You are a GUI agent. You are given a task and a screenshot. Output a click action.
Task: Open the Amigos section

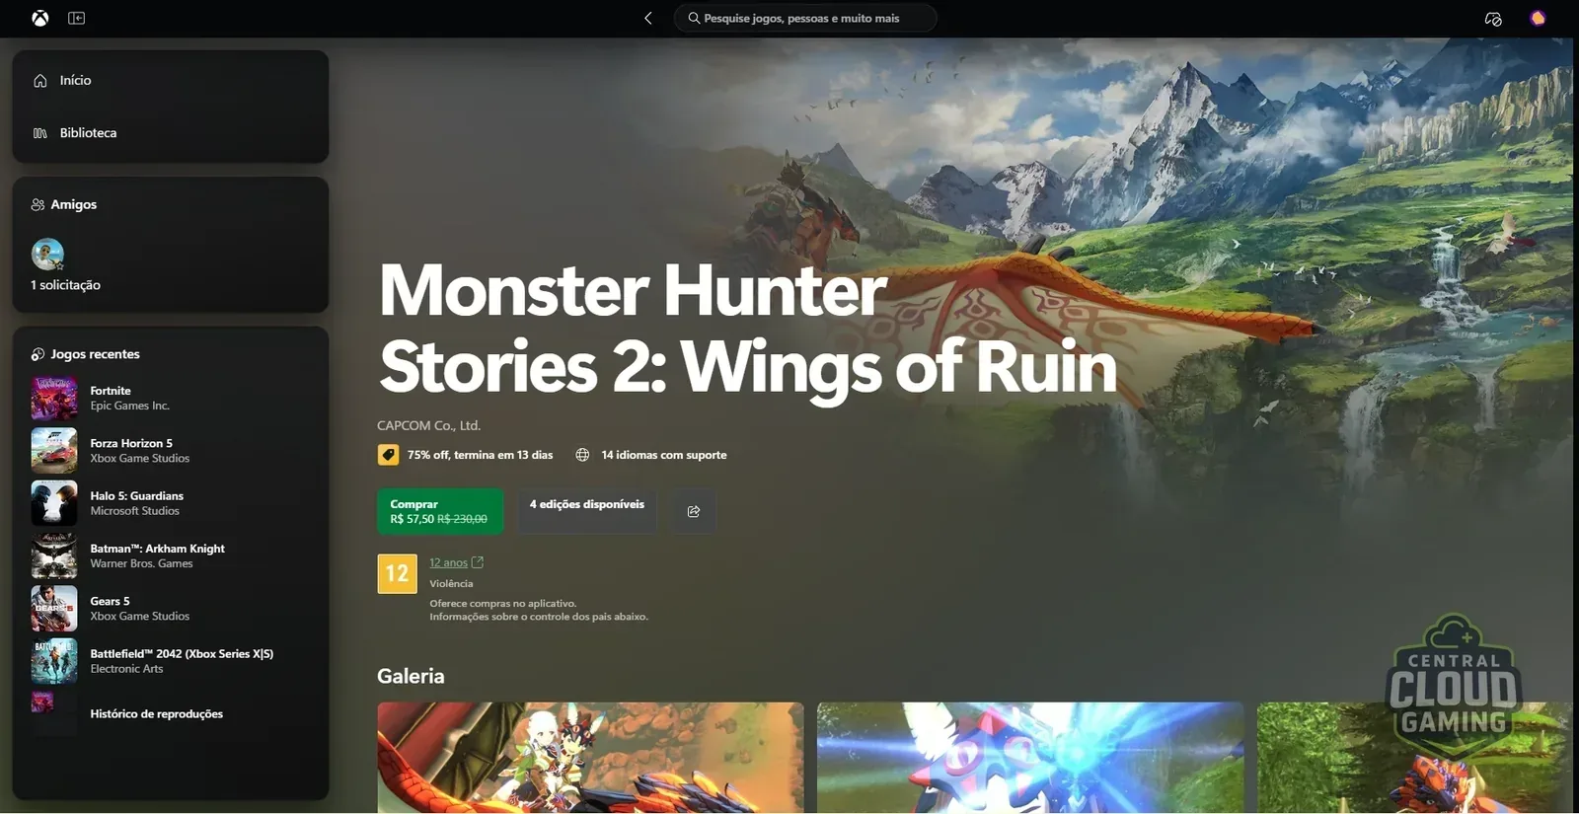[x=64, y=204]
